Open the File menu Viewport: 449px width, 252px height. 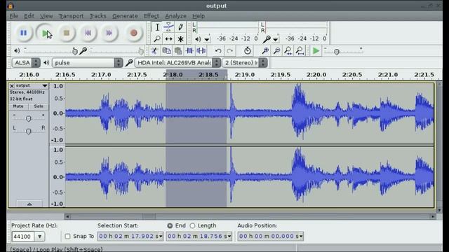click(13, 16)
